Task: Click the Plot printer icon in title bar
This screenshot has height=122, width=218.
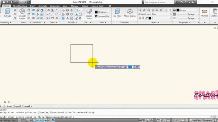Action: tap(26, 2)
